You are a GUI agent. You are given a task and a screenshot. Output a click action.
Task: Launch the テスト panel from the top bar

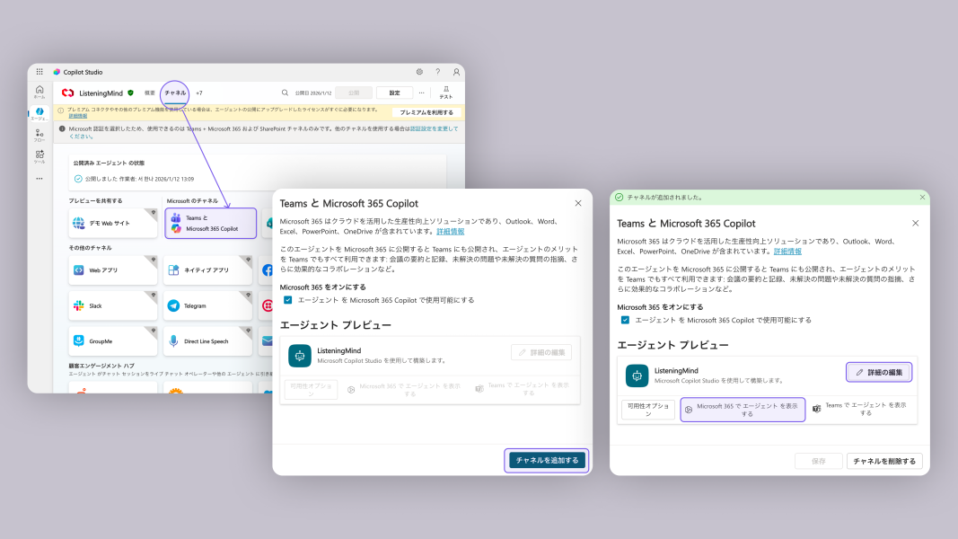coord(447,93)
